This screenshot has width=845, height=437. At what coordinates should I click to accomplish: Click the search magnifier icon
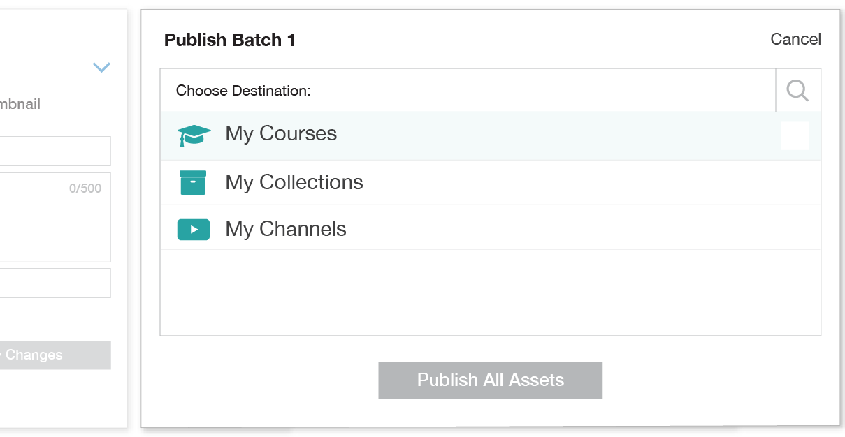pyautogui.click(x=797, y=90)
